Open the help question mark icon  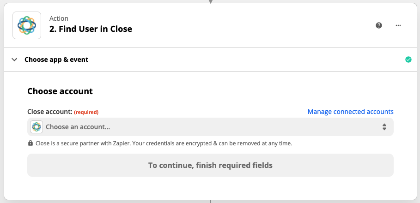(379, 25)
